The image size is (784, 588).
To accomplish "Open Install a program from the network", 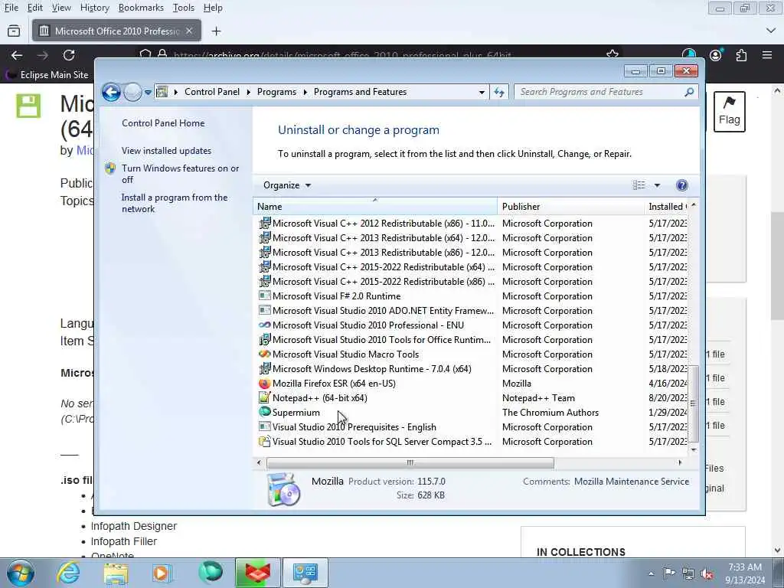I will pos(175,203).
